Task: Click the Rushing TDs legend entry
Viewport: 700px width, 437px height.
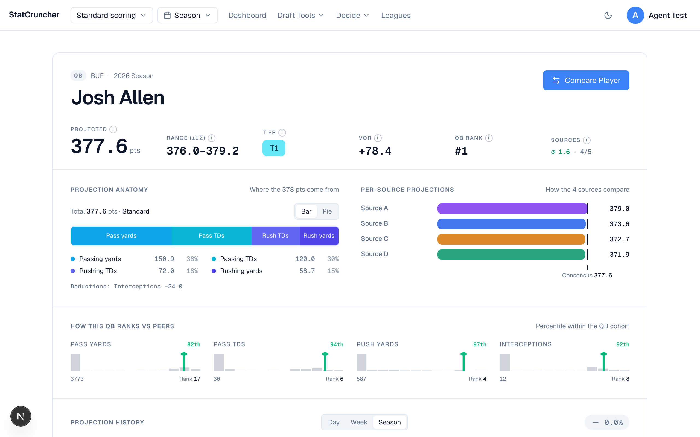Action: [135, 271]
